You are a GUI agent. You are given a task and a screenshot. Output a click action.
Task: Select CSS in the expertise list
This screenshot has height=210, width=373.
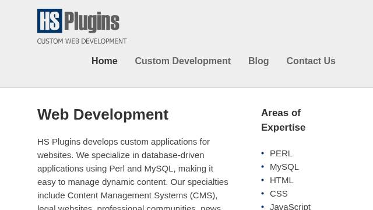(279, 194)
